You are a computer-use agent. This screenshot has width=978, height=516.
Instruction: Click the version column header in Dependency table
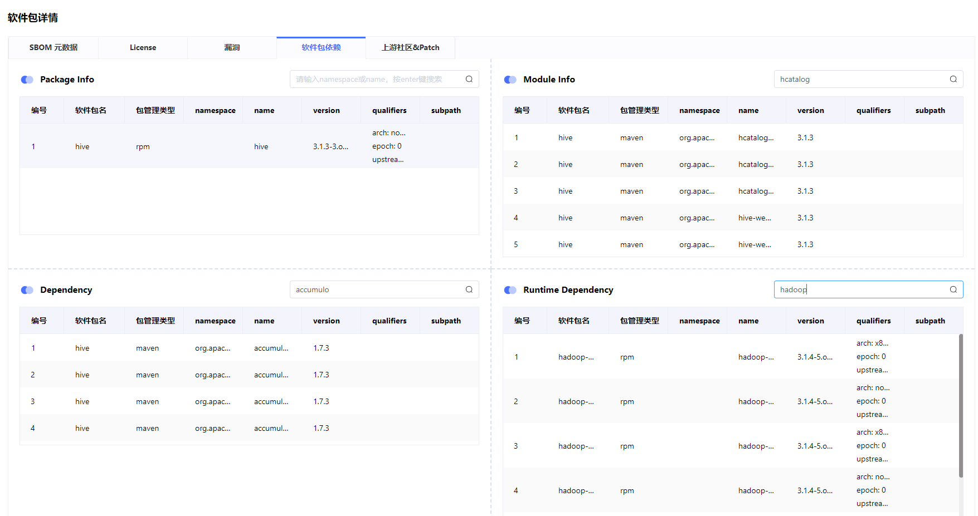[327, 321]
